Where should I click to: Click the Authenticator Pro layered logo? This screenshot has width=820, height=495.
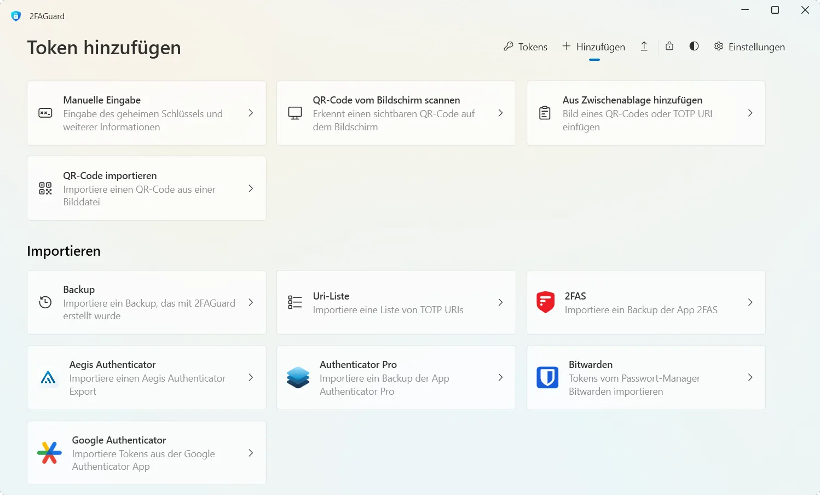click(x=298, y=377)
